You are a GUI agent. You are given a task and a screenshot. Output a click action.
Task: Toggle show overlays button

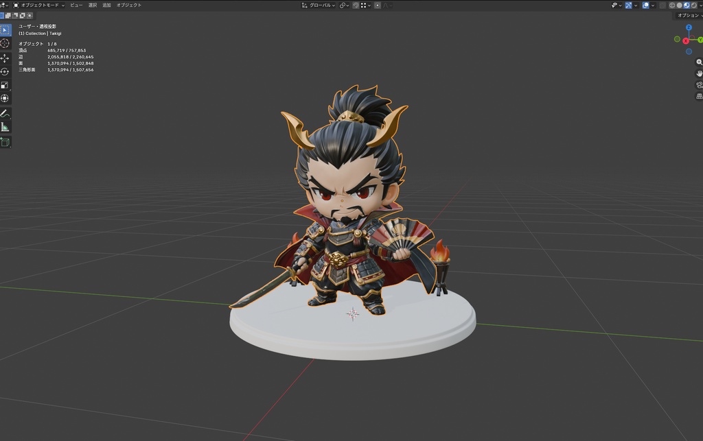point(645,5)
